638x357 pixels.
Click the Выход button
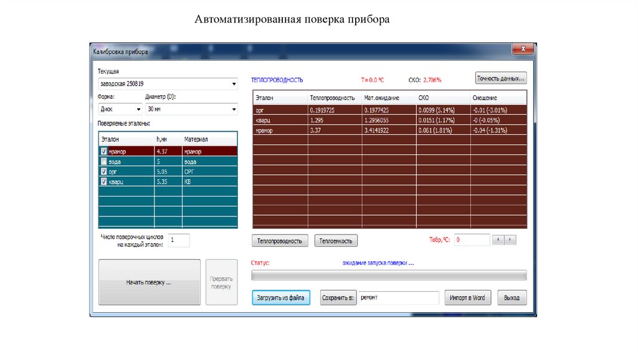coord(512,298)
